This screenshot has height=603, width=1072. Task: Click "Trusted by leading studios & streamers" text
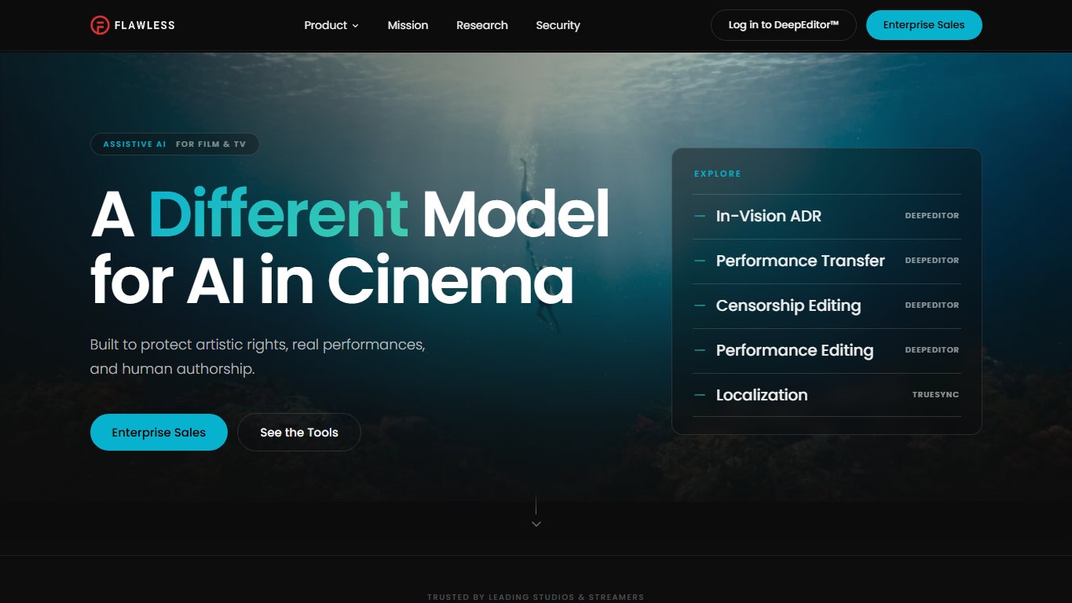click(x=536, y=598)
